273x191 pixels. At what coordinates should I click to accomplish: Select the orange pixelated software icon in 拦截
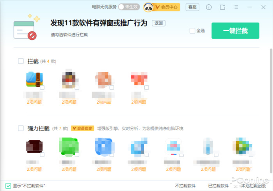[x=104, y=79]
